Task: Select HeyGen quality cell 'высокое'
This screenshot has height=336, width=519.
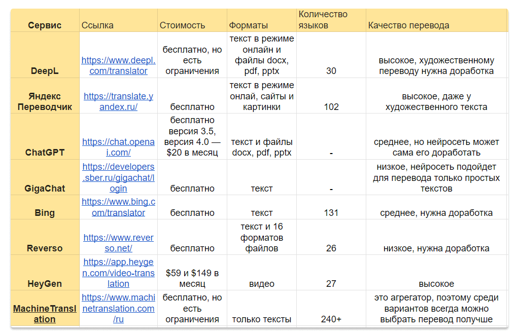Action: 437,273
